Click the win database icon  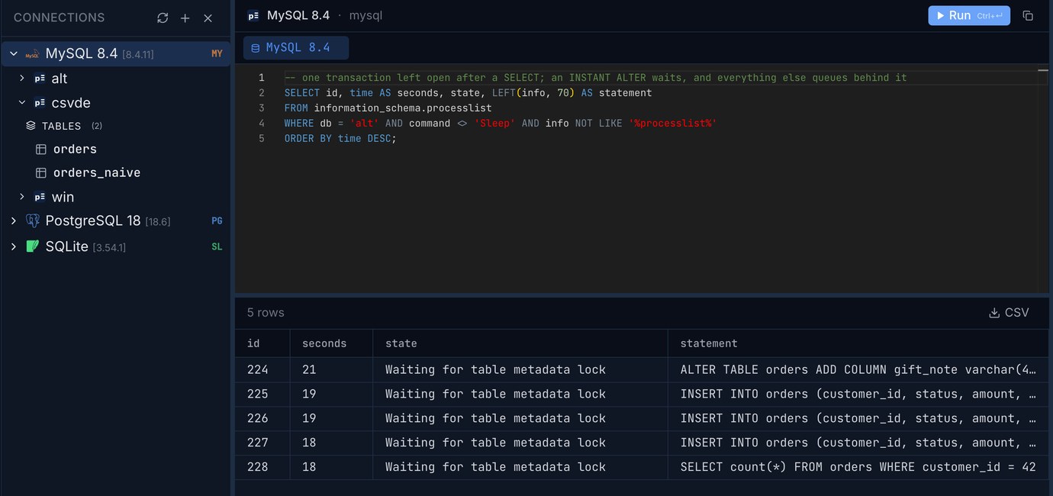pos(40,196)
